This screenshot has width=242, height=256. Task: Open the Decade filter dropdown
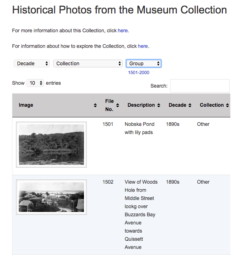[32, 63]
